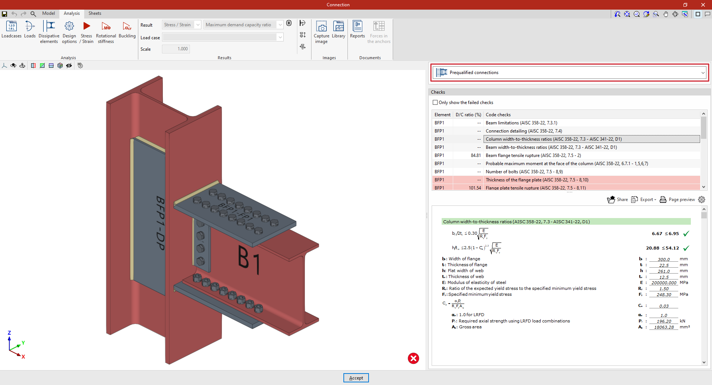Click the Scale value field
The image size is (712, 385).
coord(176,49)
